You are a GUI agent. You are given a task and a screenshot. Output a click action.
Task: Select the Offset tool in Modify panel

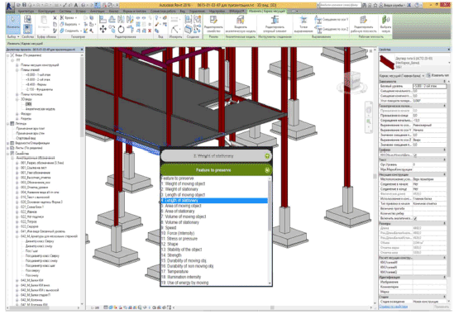point(112,19)
